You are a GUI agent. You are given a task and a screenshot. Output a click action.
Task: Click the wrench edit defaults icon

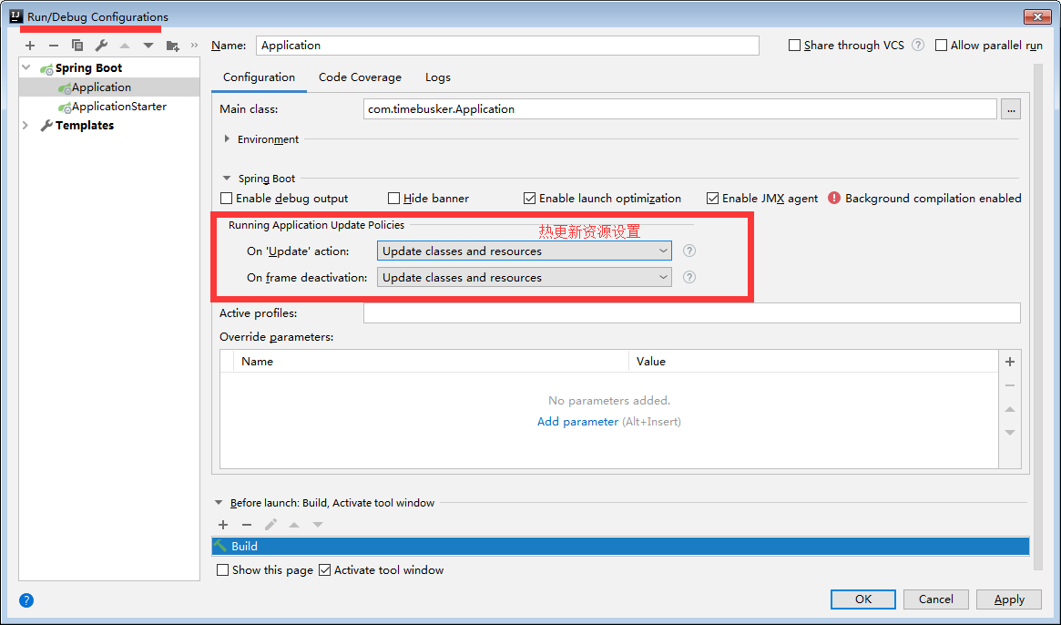(x=101, y=46)
